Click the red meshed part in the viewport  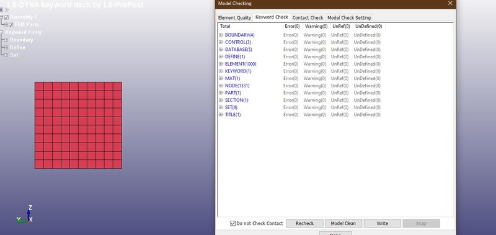(78, 125)
